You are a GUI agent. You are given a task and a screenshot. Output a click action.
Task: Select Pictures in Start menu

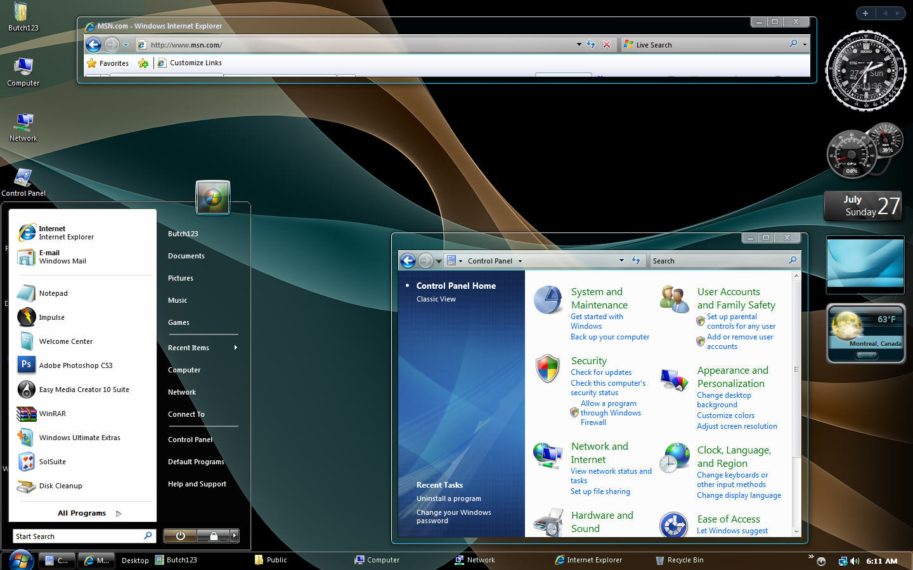(181, 278)
